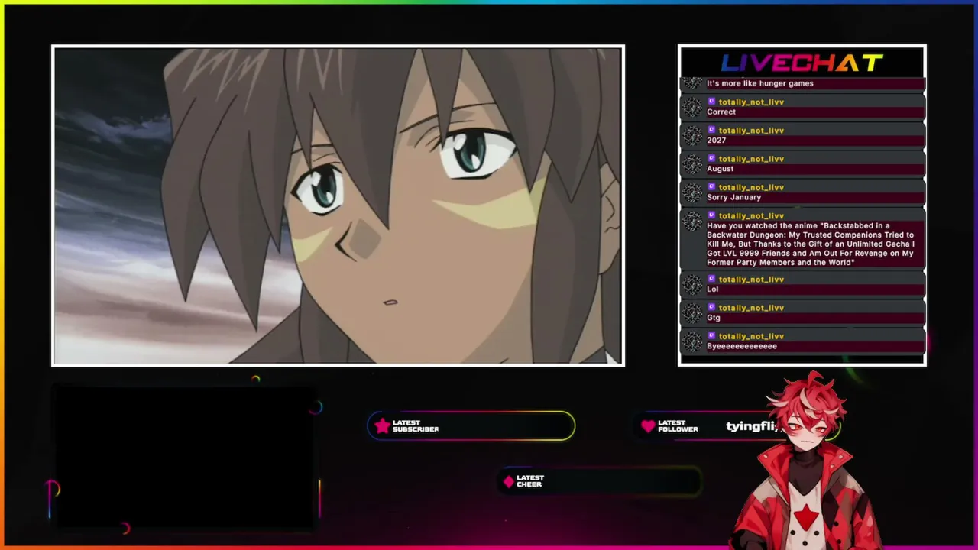Click the chat message "2027"
This screenshot has width=978, height=550.
(717, 140)
